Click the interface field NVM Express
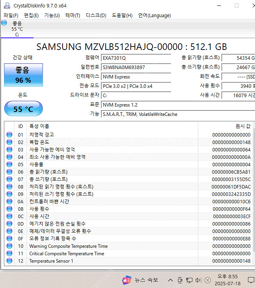The height and width of the screenshot is (288, 255). click(x=136, y=77)
